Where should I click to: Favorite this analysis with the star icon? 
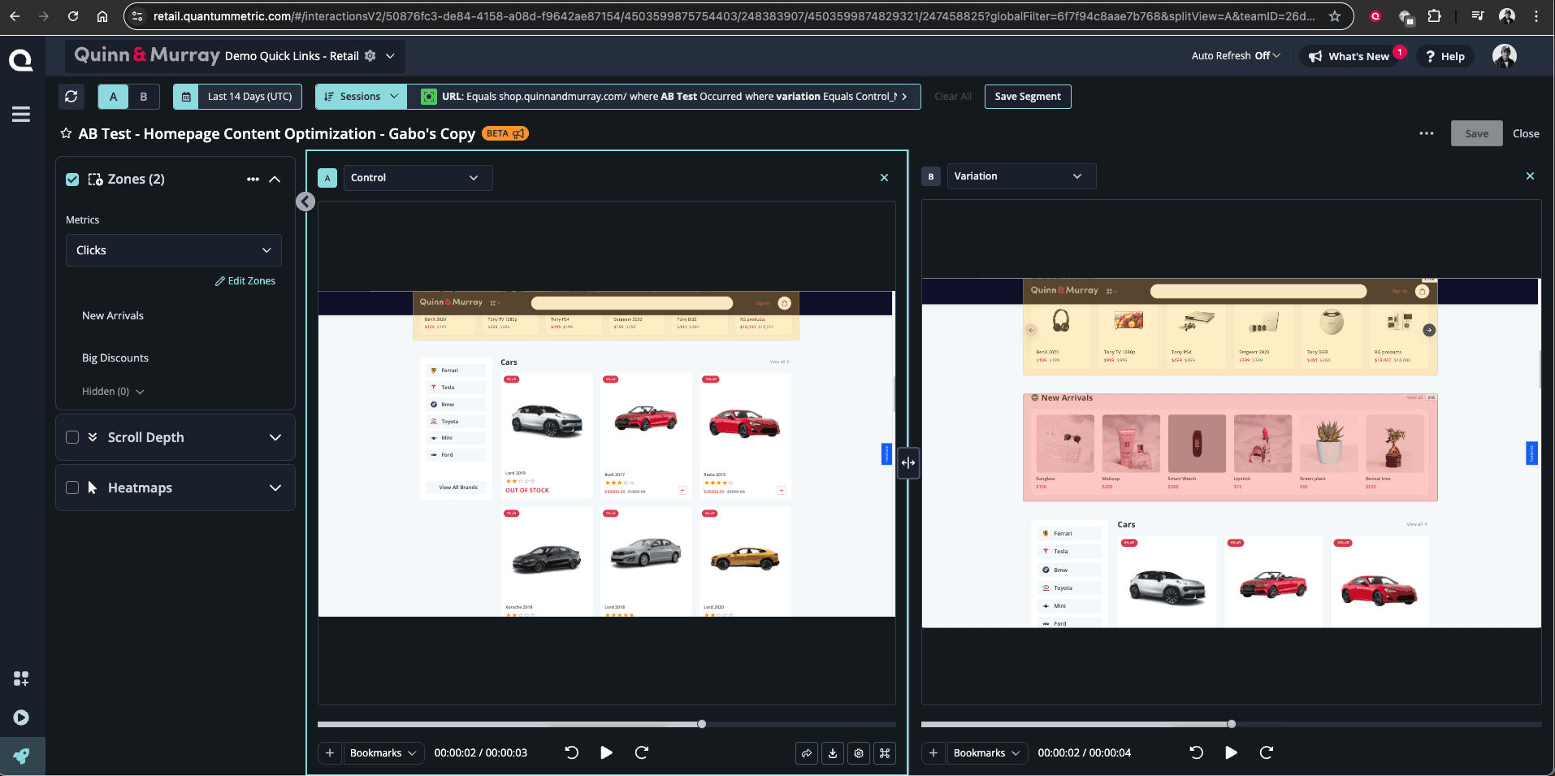(x=66, y=133)
